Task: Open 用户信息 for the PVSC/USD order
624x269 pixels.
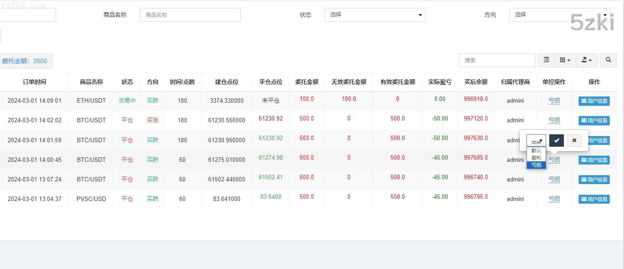Action: click(x=594, y=199)
